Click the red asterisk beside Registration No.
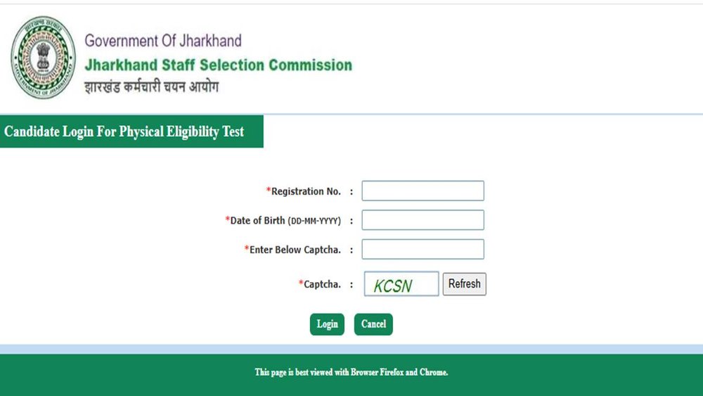Image resolution: width=703 pixels, height=396 pixels. tap(269, 190)
